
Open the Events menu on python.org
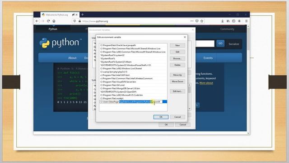(x=208, y=58)
